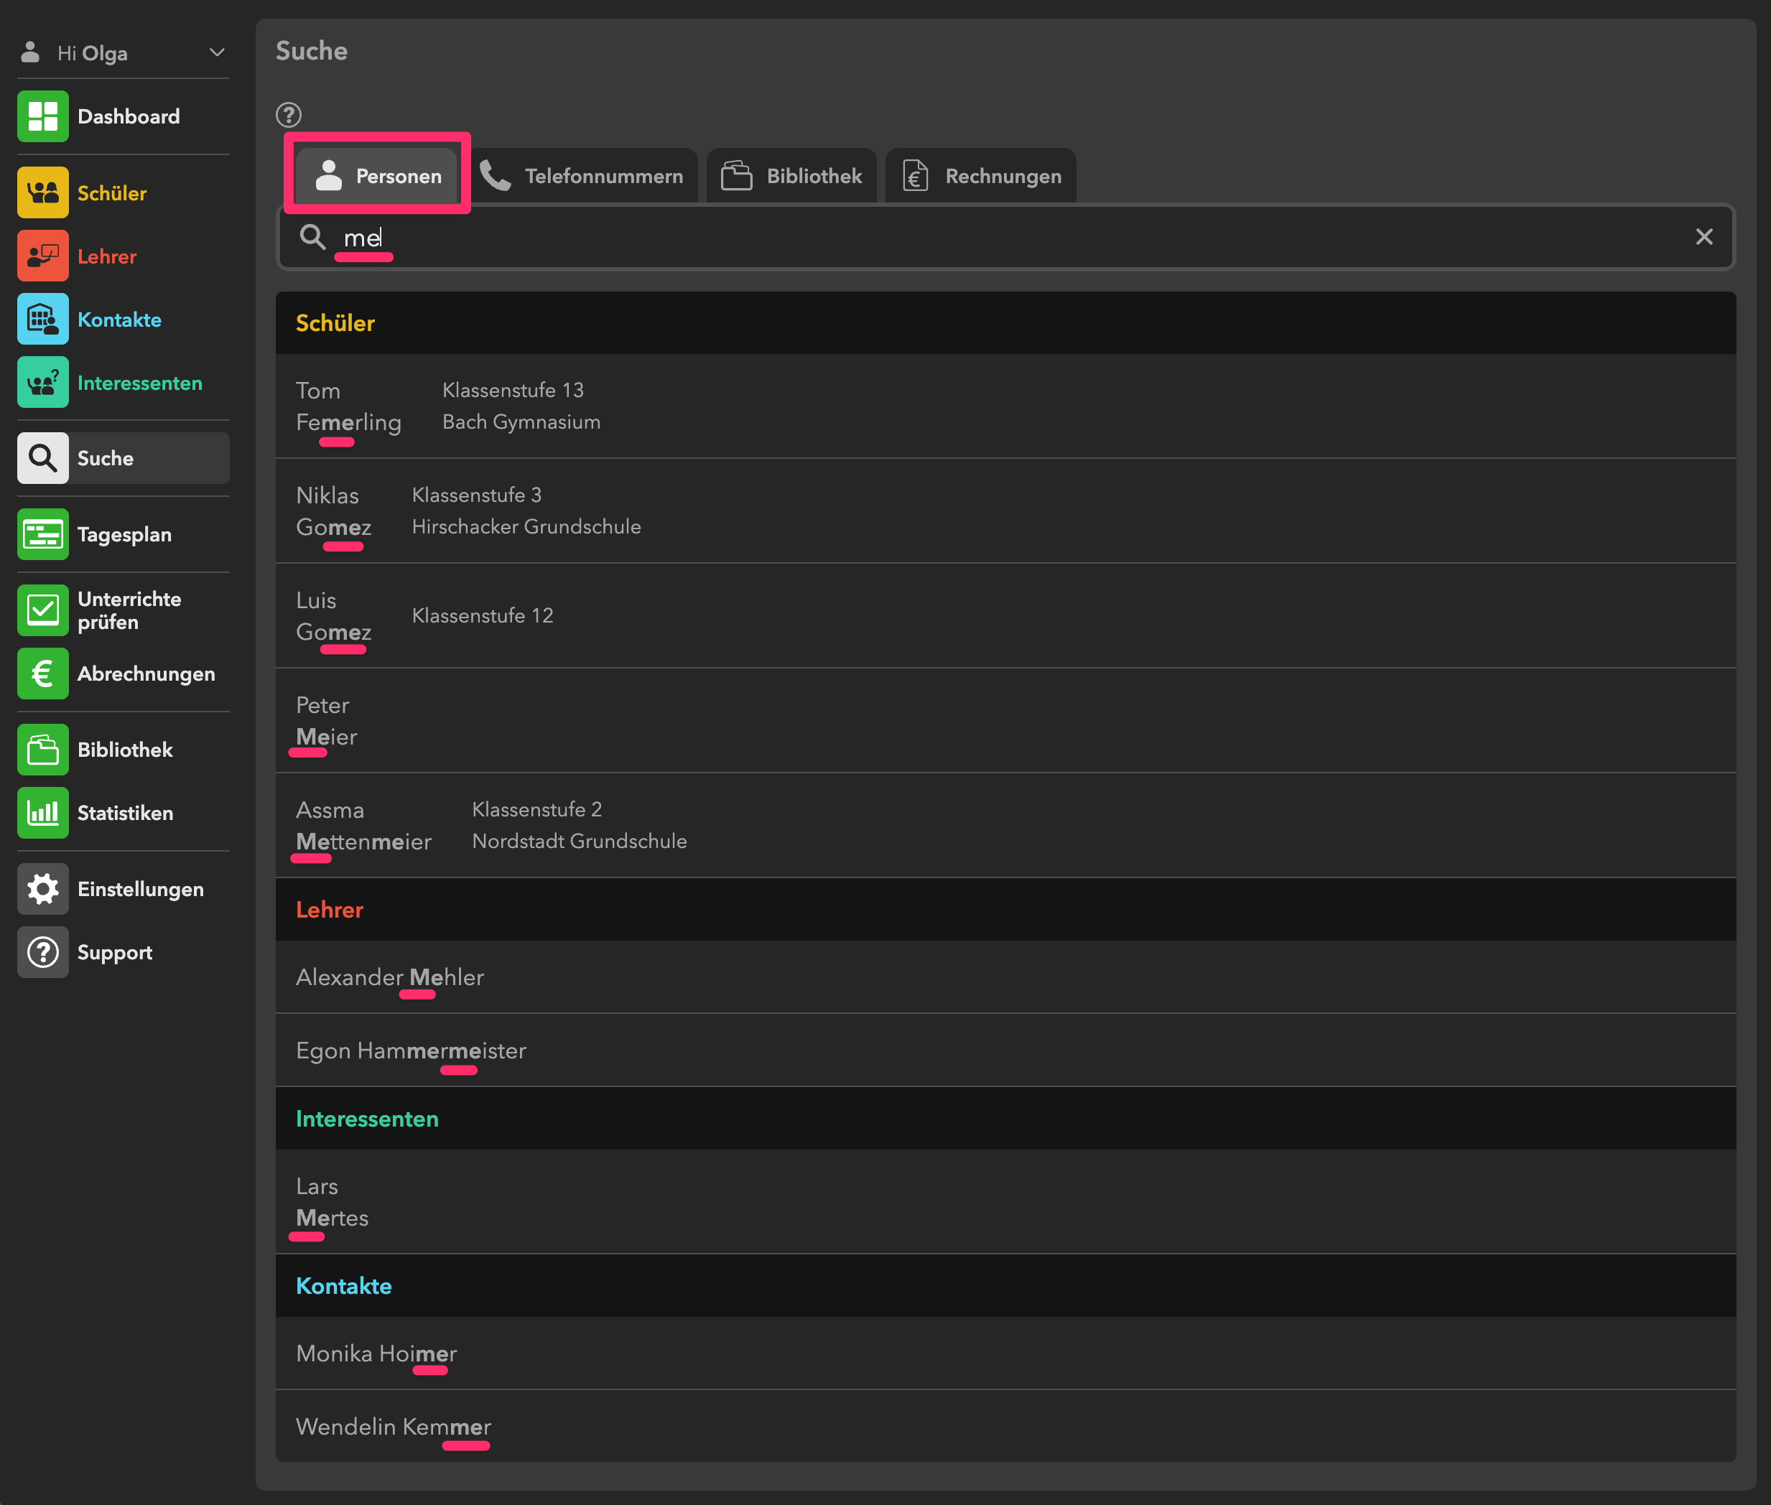1771x1505 pixels.
Task: Open student result Tom Femerling
Action: [x=348, y=406]
